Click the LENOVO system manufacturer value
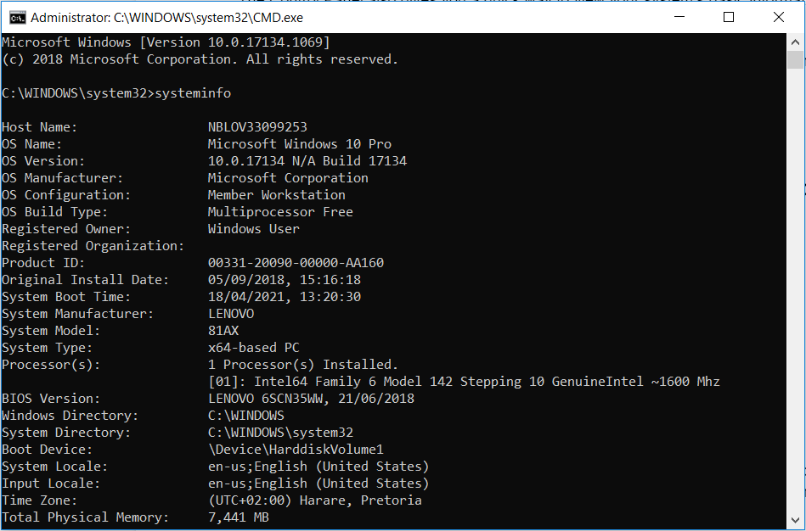This screenshot has width=806, height=531. [x=231, y=314]
